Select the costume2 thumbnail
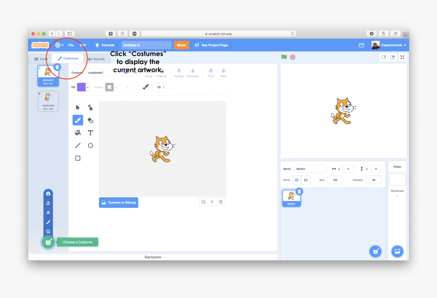Image resolution: width=437 pixels, height=298 pixels. click(48, 101)
